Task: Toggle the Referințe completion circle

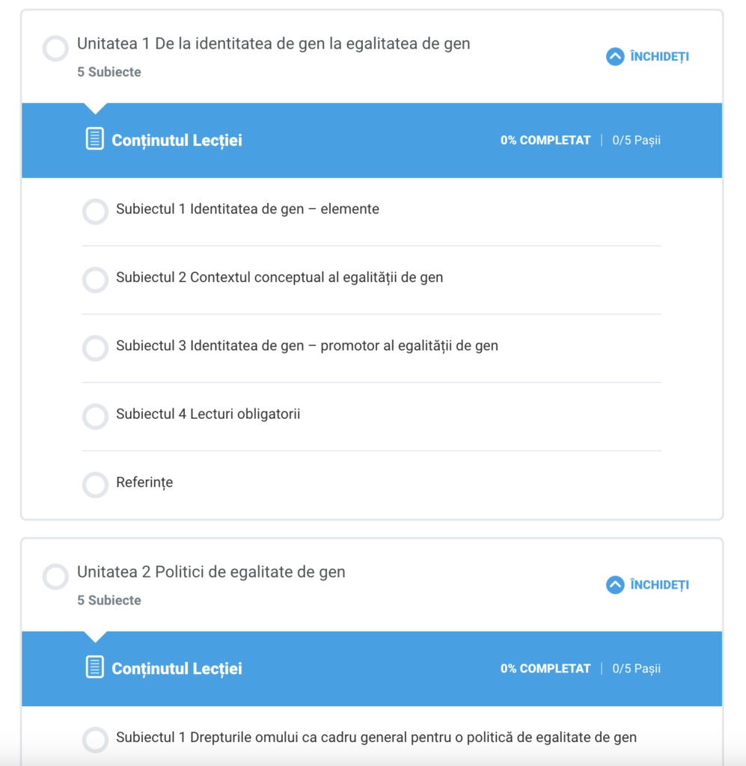Action: pos(95,485)
